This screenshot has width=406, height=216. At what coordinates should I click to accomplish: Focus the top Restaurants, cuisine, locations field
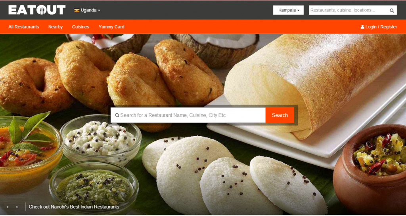click(x=349, y=10)
